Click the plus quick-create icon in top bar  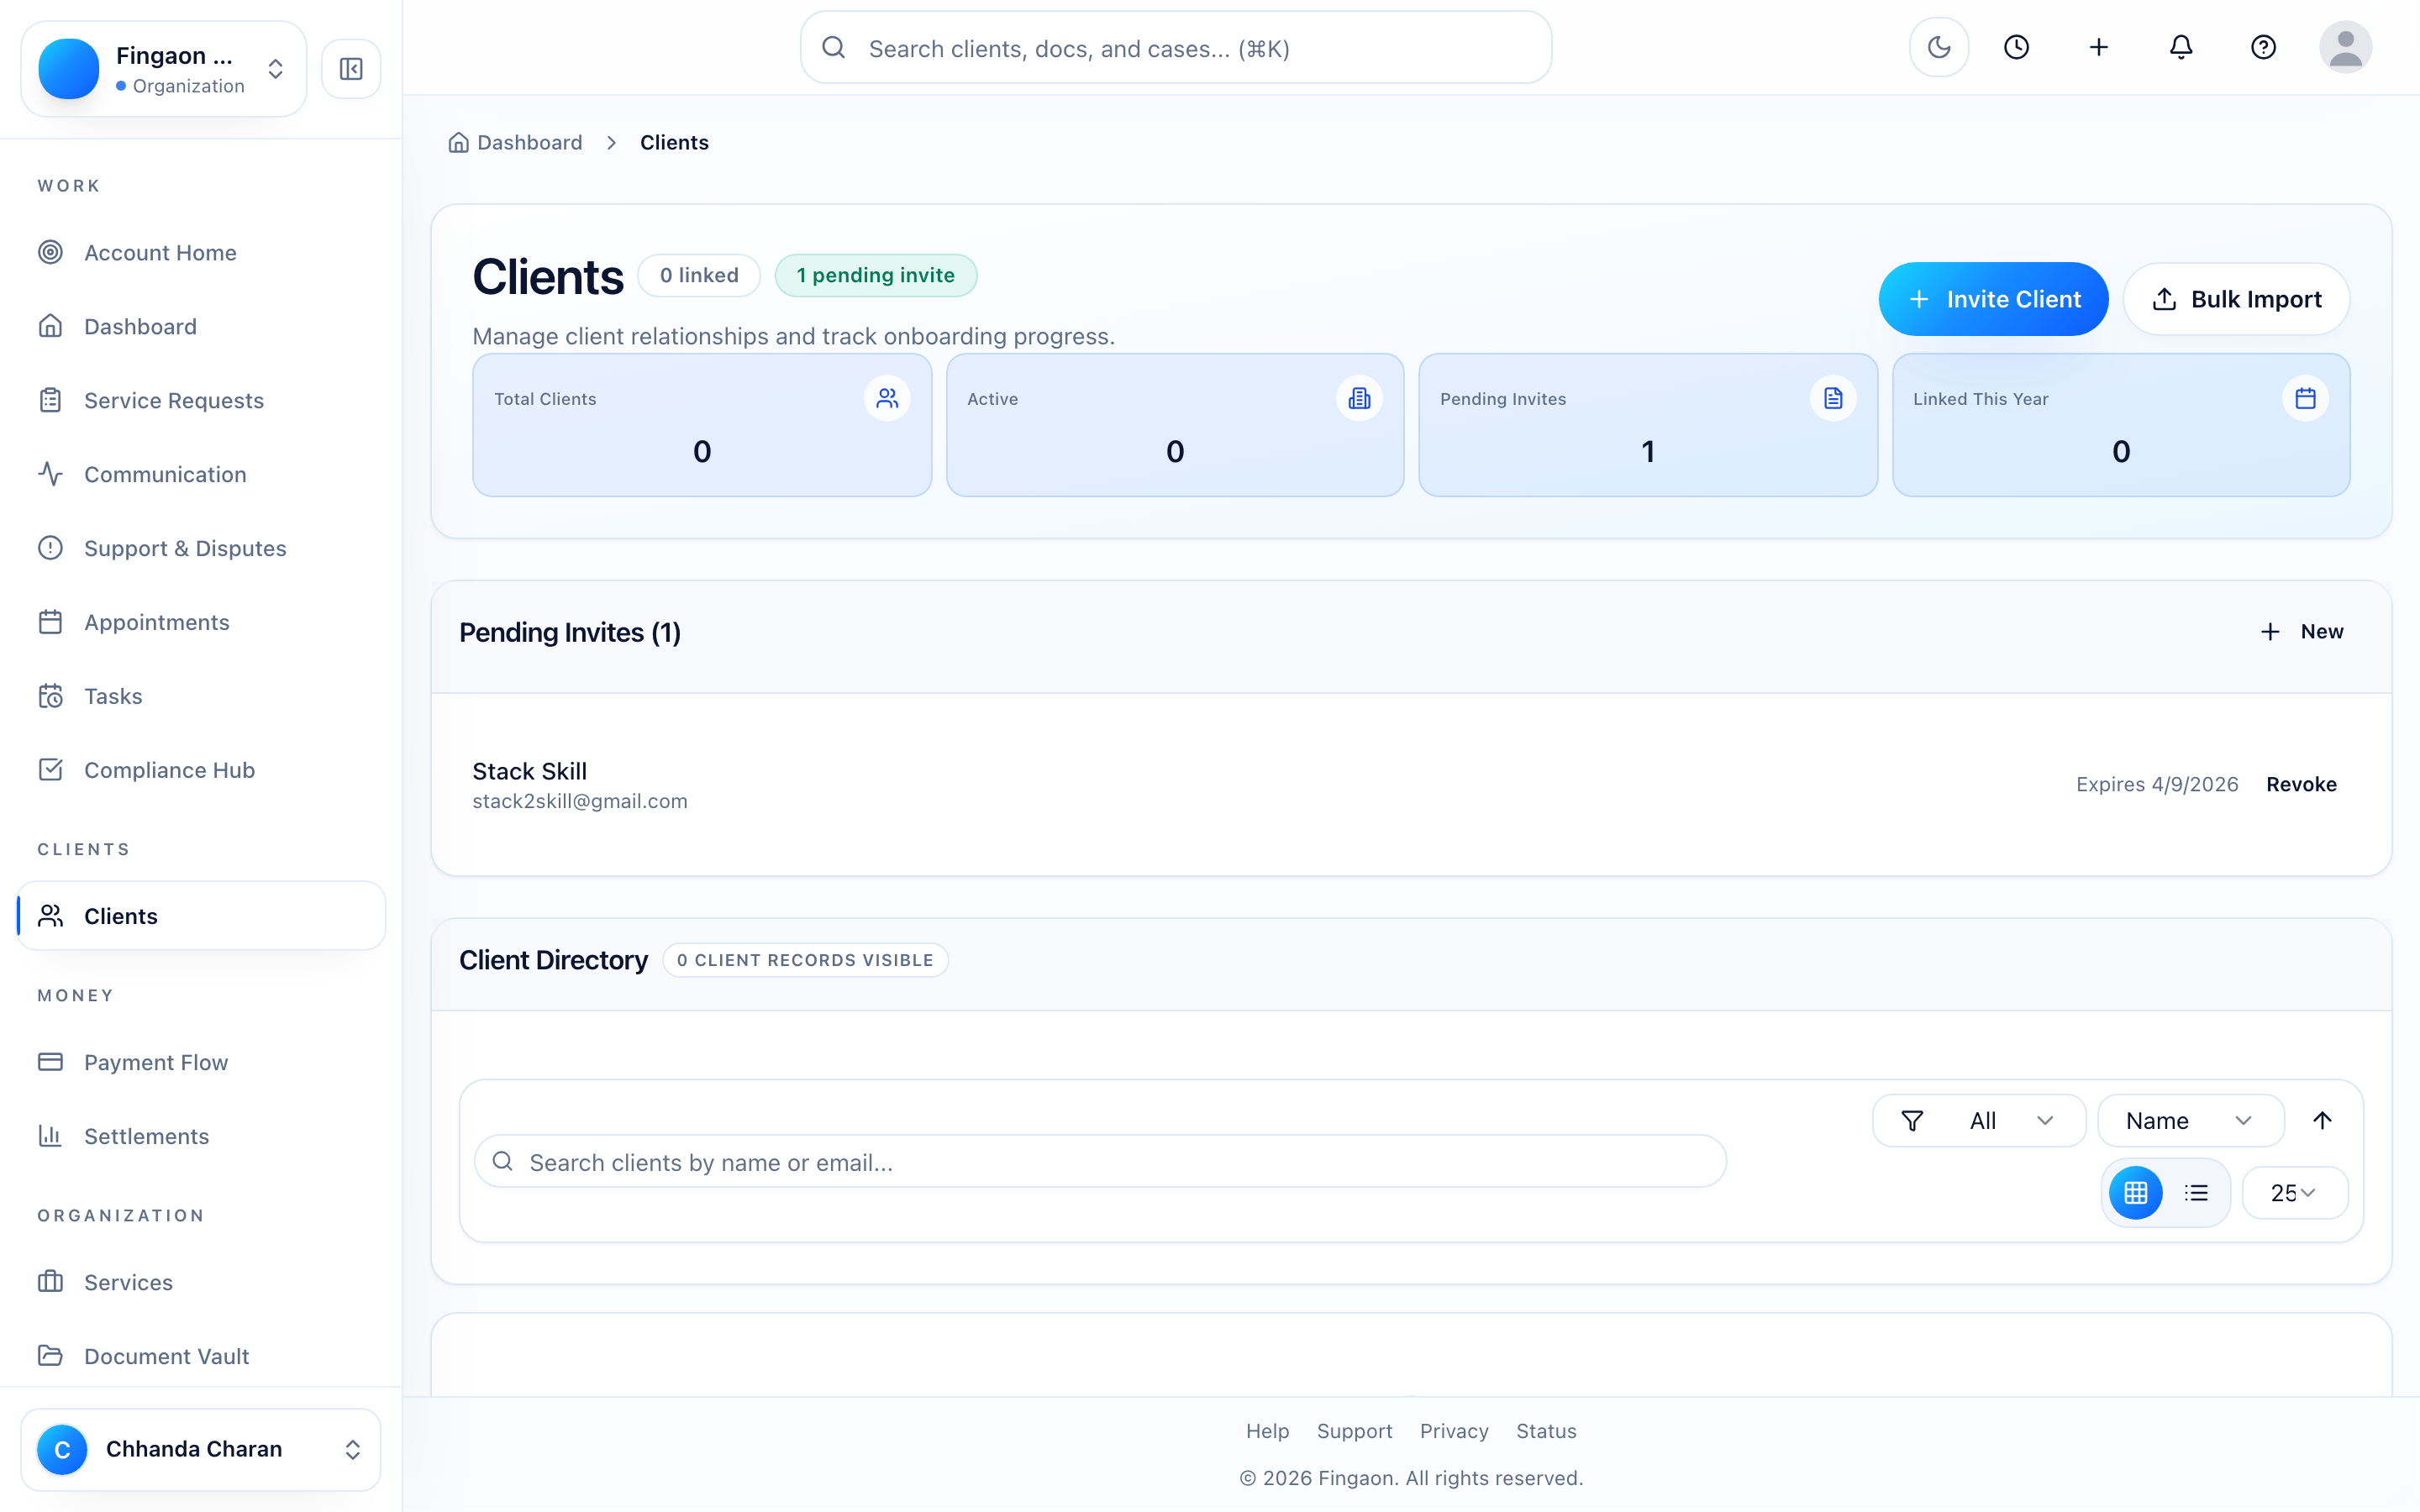[x=2099, y=47]
